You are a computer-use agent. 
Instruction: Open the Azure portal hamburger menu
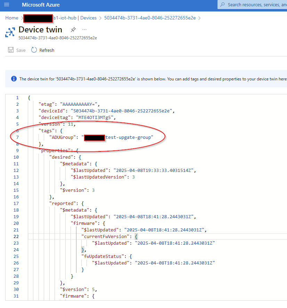click(7, 5)
